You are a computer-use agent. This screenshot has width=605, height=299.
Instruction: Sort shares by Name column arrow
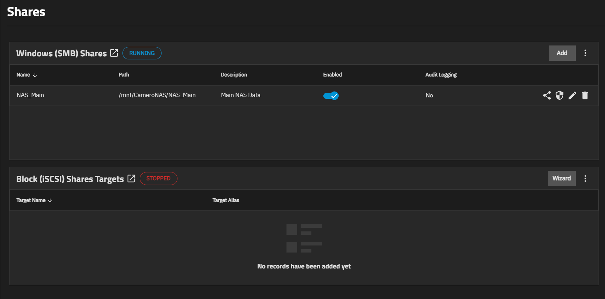(x=35, y=75)
